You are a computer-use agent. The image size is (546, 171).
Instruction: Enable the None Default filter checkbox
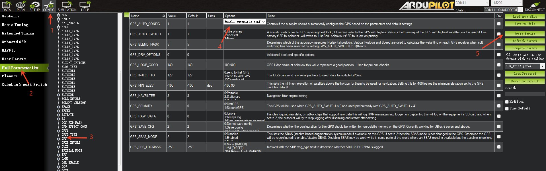click(x=507, y=109)
